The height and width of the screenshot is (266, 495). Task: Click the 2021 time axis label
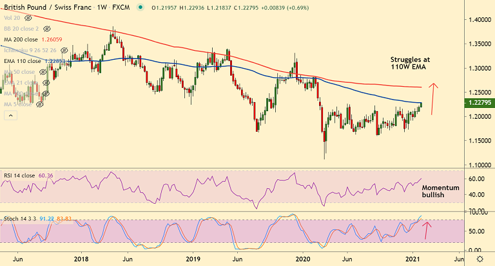(412, 259)
